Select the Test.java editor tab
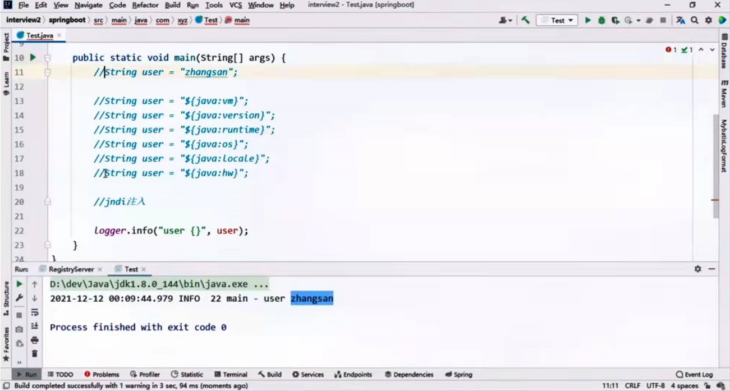 [x=39, y=35]
